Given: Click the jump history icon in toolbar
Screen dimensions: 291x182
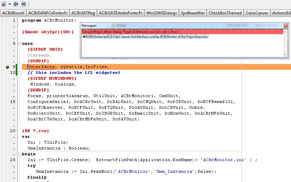Looking at the screenshot, I should (3, 4).
